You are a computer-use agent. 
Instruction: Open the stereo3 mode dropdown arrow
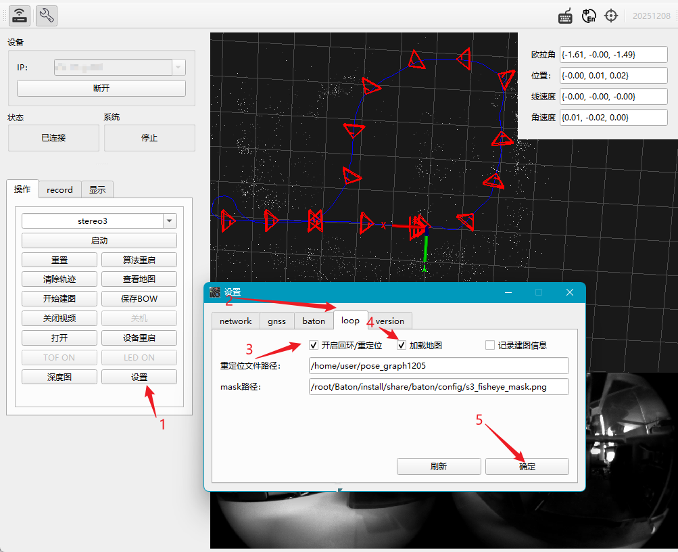[170, 221]
